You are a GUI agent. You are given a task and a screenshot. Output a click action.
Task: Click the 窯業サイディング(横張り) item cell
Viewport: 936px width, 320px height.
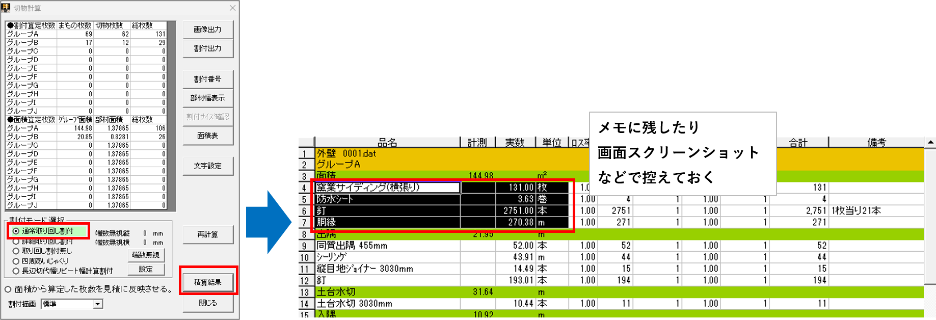click(x=388, y=187)
